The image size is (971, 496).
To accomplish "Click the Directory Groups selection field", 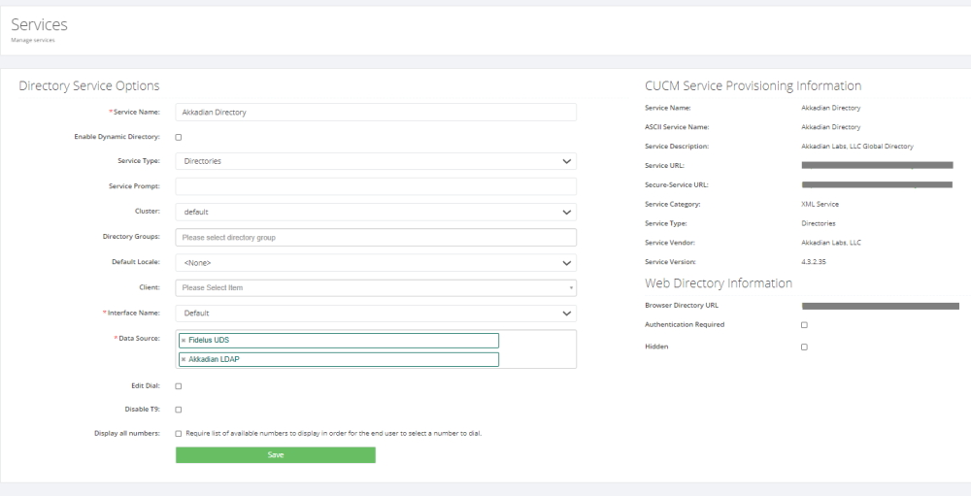I will pyautogui.click(x=376, y=237).
